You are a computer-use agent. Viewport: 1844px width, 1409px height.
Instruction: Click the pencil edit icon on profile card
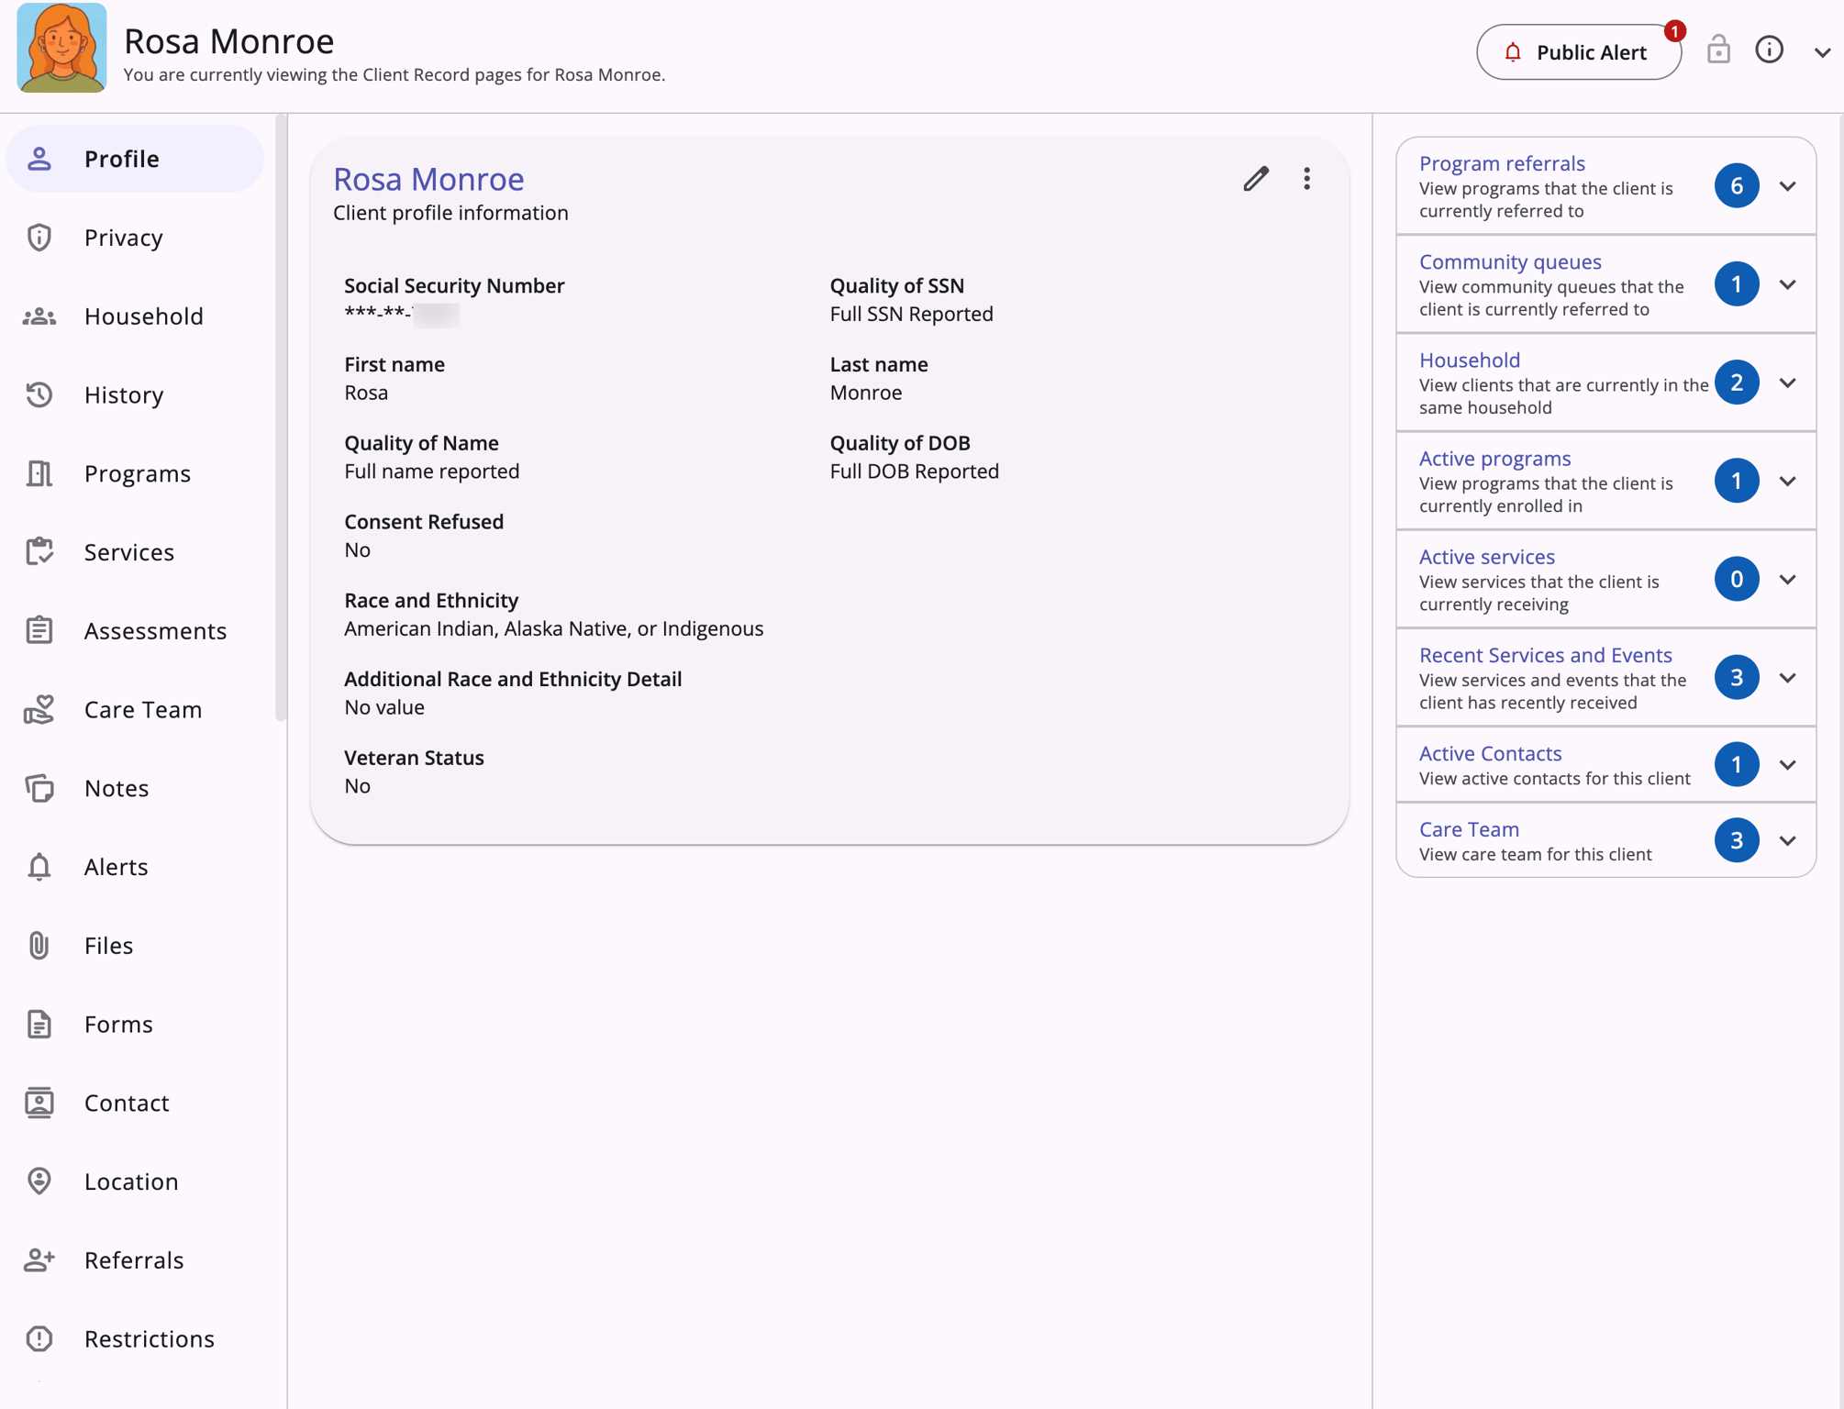click(1256, 179)
